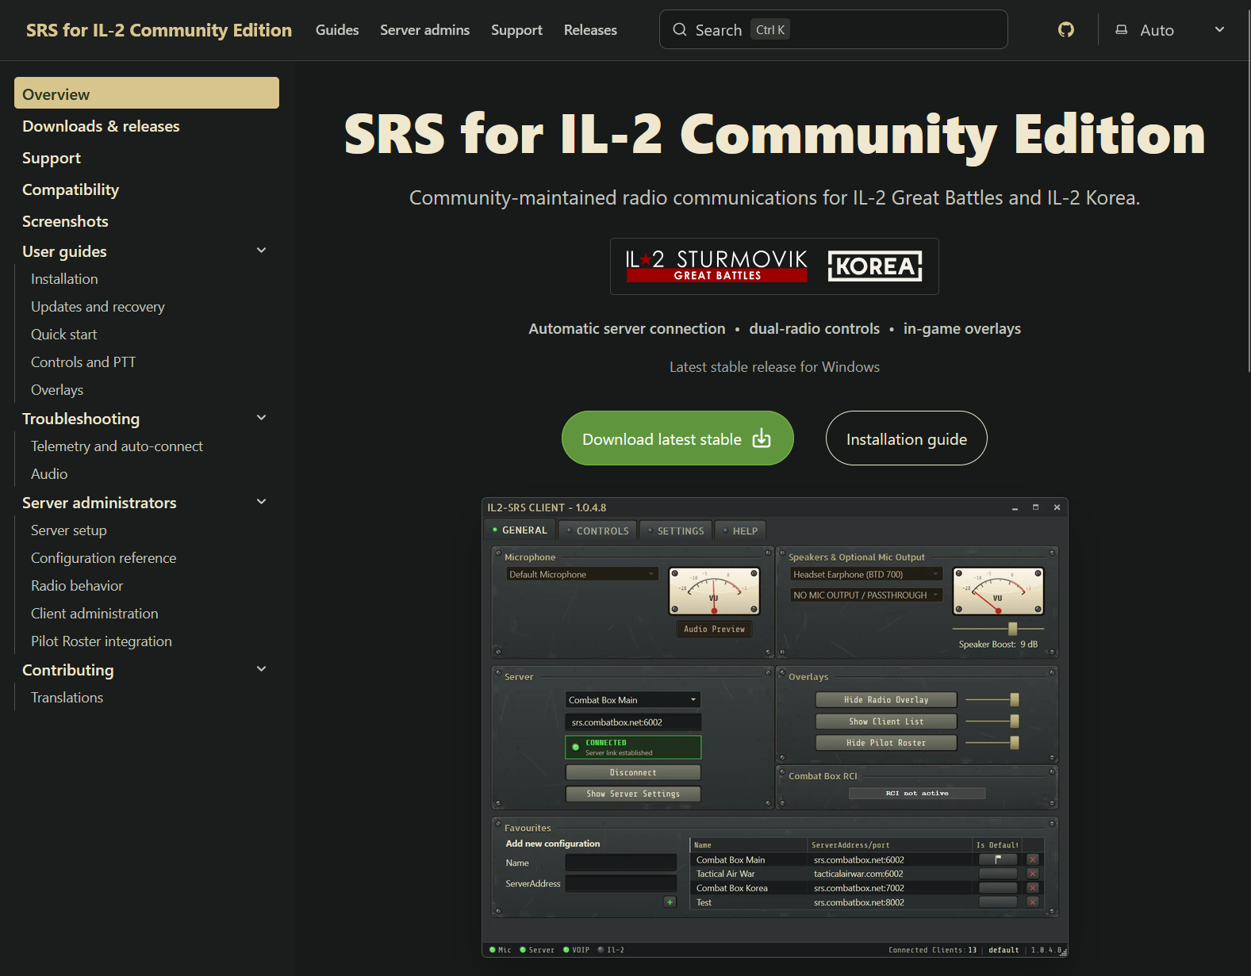Viewport: 1251px width, 976px height.
Task: Open Telemetry and auto-connect troubleshooting page
Action: click(x=117, y=446)
